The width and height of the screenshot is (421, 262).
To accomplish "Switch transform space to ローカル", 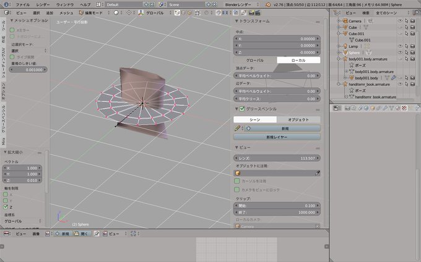I will [x=298, y=61].
